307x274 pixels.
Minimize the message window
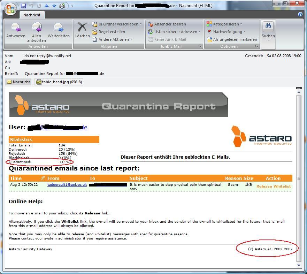(277, 3)
